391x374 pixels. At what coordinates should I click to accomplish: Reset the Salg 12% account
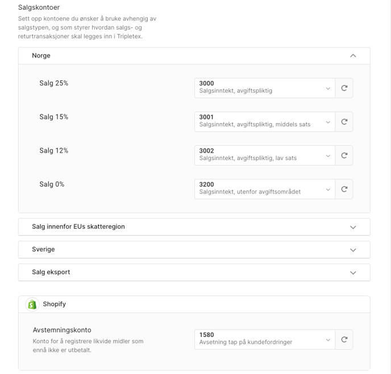344,155
